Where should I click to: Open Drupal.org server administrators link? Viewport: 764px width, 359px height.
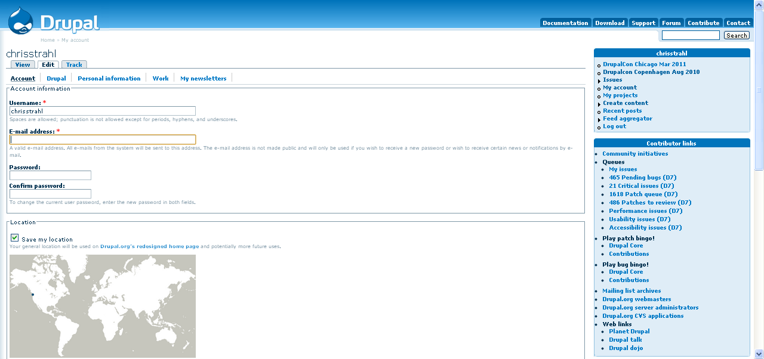tap(651, 308)
